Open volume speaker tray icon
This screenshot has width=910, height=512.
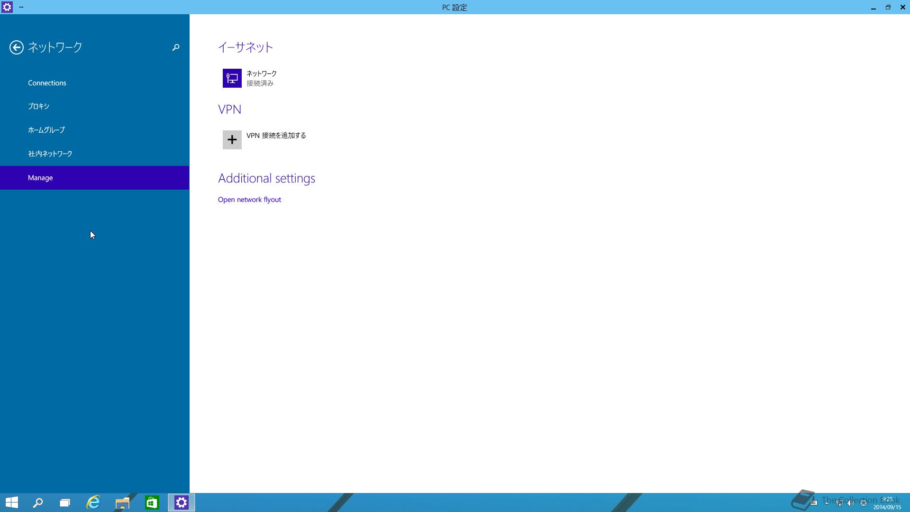pos(851,503)
